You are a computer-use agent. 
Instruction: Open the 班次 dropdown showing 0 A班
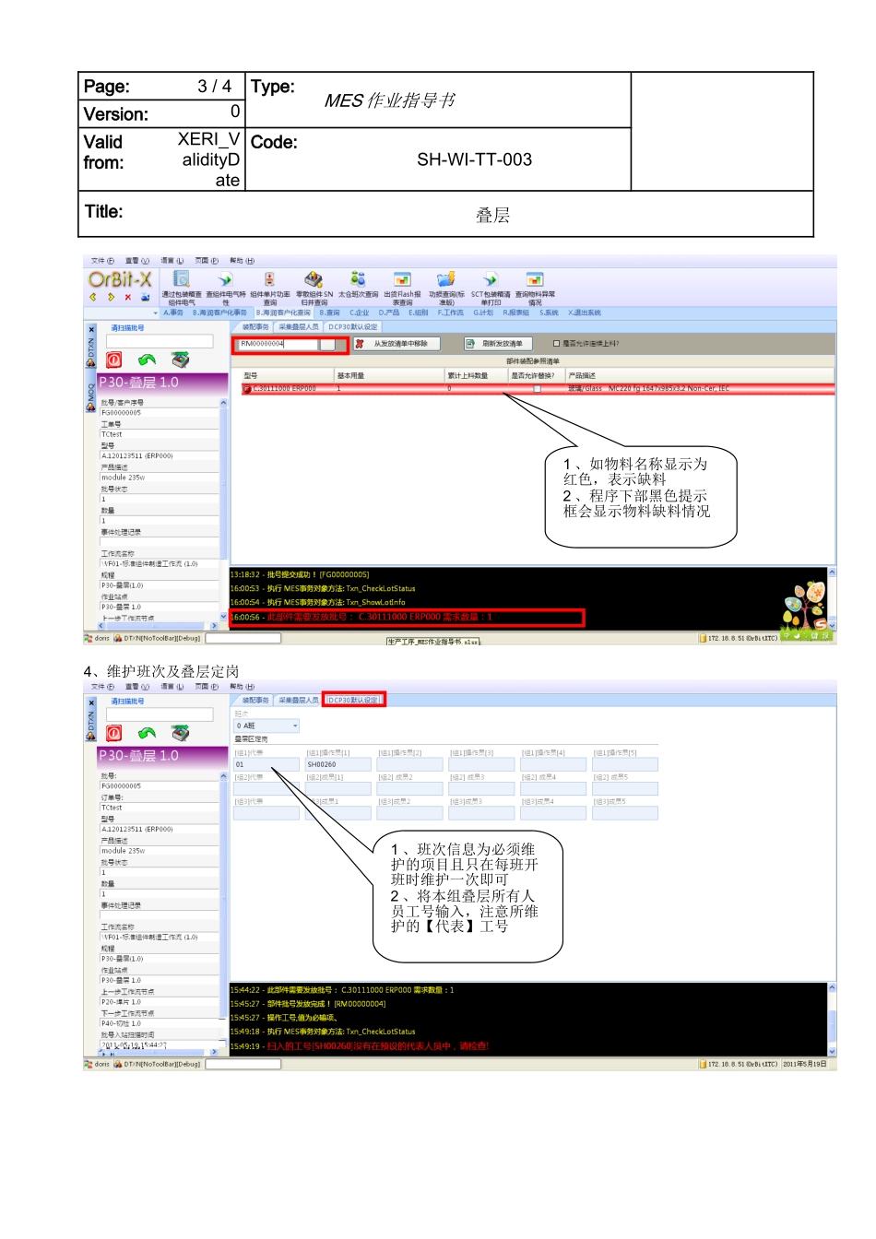coord(266,726)
